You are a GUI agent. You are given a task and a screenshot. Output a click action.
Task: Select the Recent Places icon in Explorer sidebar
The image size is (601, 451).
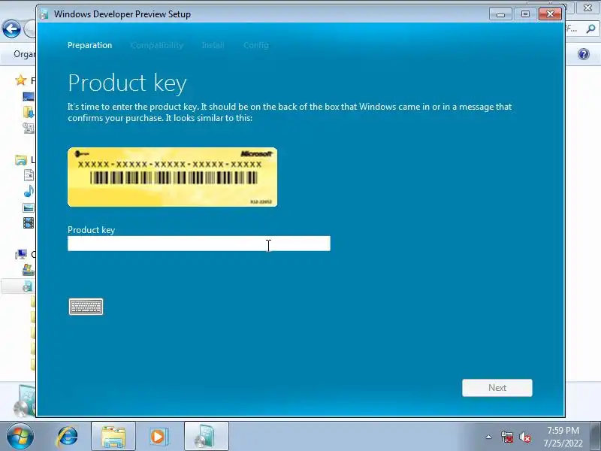pyautogui.click(x=29, y=128)
